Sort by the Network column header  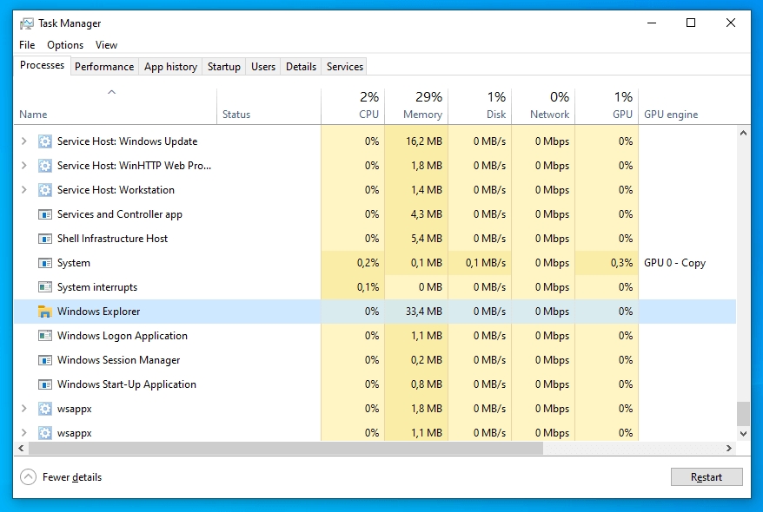pyautogui.click(x=543, y=107)
